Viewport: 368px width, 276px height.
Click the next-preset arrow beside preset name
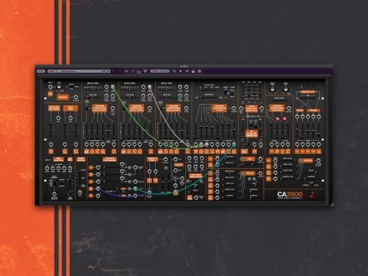[x=108, y=71]
